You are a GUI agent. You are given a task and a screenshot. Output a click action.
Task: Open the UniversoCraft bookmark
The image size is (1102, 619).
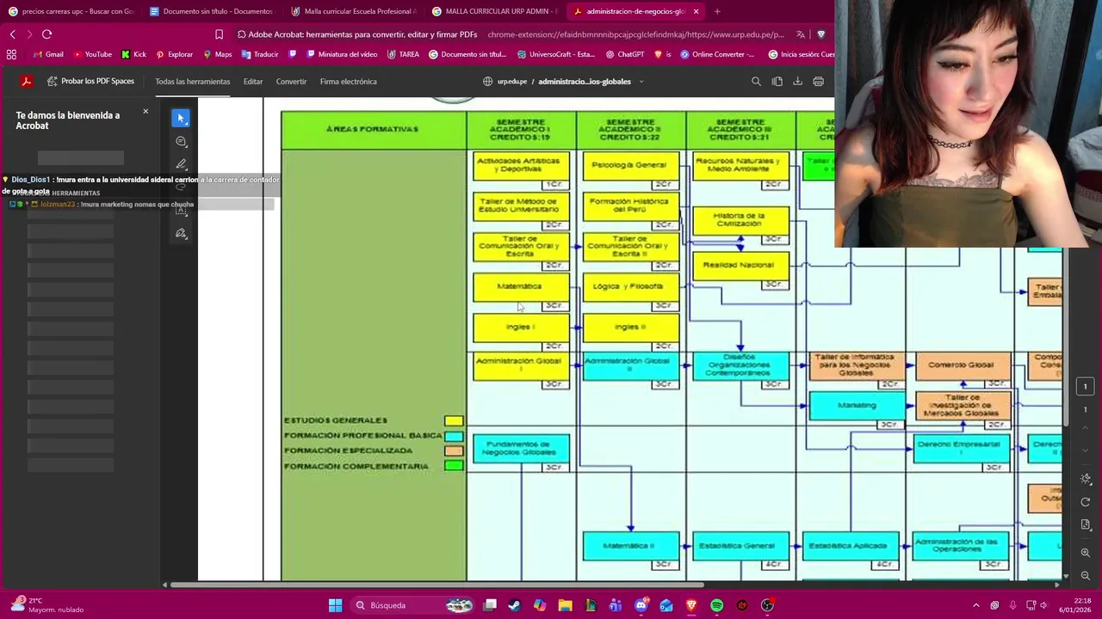[x=555, y=54]
